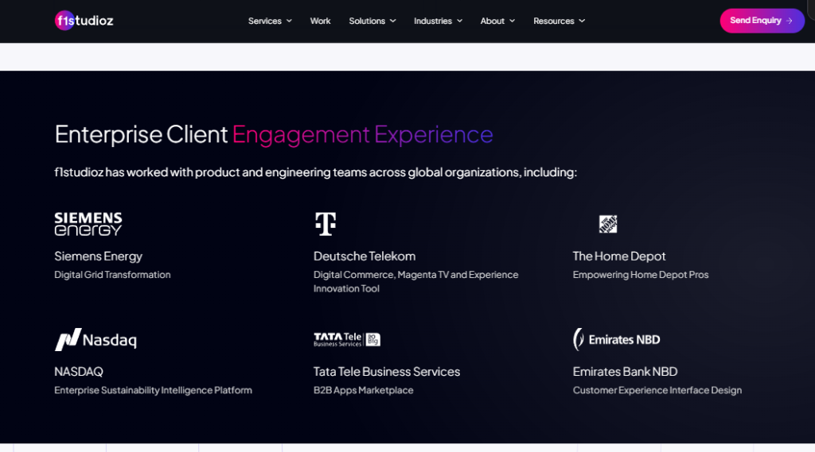The image size is (815, 452).
Task: Select the Deutsche Telekom heading
Action: pyautogui.click(x=365, y=256)
